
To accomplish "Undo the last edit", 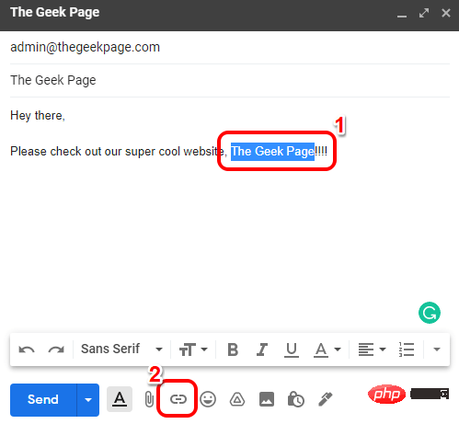I will [27, 350].
